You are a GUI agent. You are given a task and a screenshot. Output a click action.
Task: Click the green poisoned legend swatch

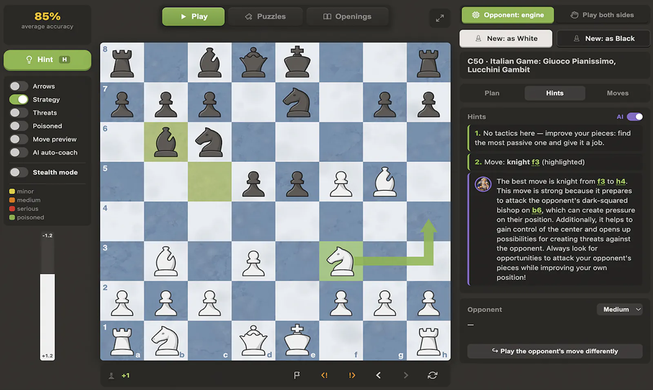pyautogui.click(x=12, y=217)
